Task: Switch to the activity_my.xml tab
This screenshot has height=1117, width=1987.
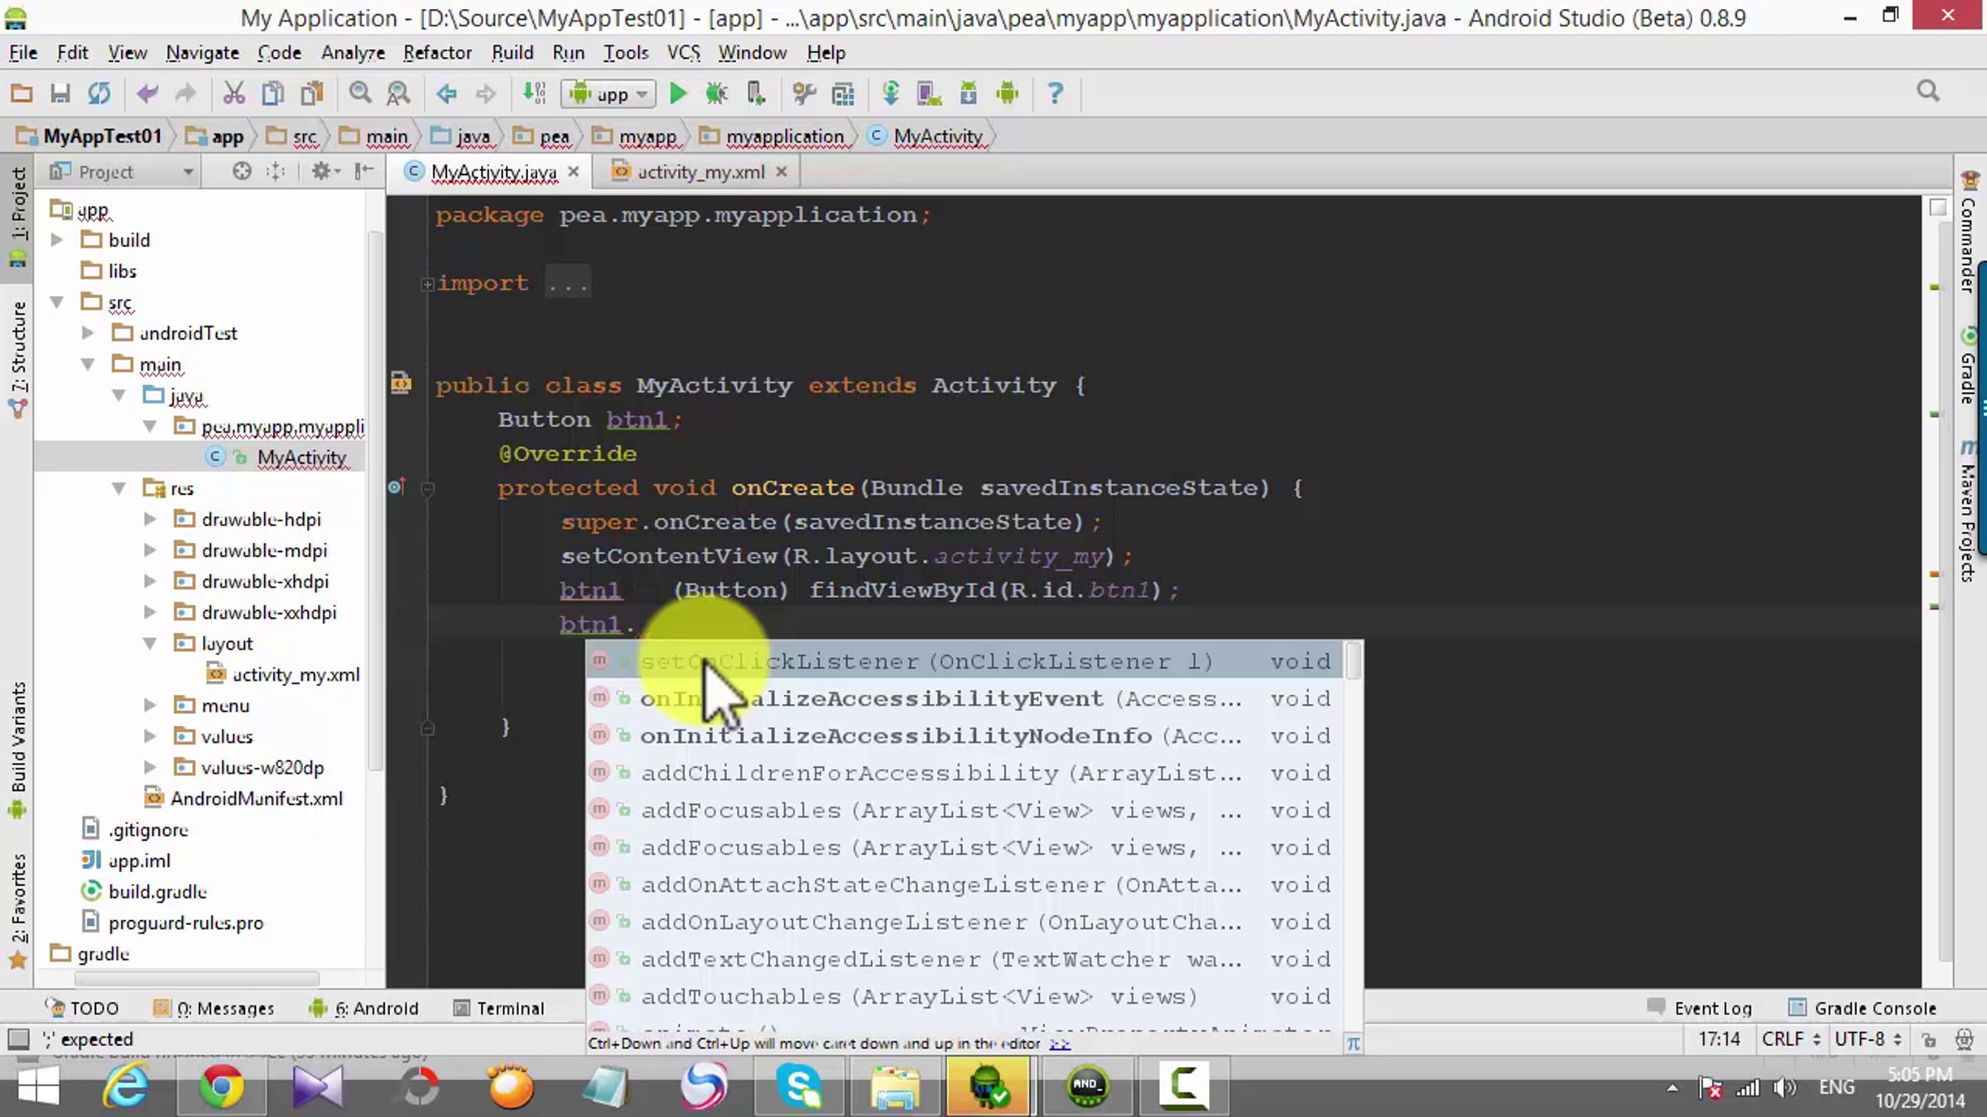Action: coord(700,172)
